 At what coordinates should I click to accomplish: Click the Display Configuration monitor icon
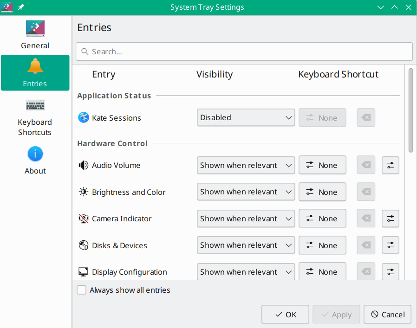[x=83, y=272]
